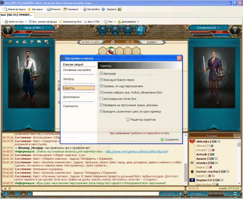This screenshot has width=243, height=199.
Task: Select player 'Aleksejka [4]' in the list
Action: [x=205, y=141]
